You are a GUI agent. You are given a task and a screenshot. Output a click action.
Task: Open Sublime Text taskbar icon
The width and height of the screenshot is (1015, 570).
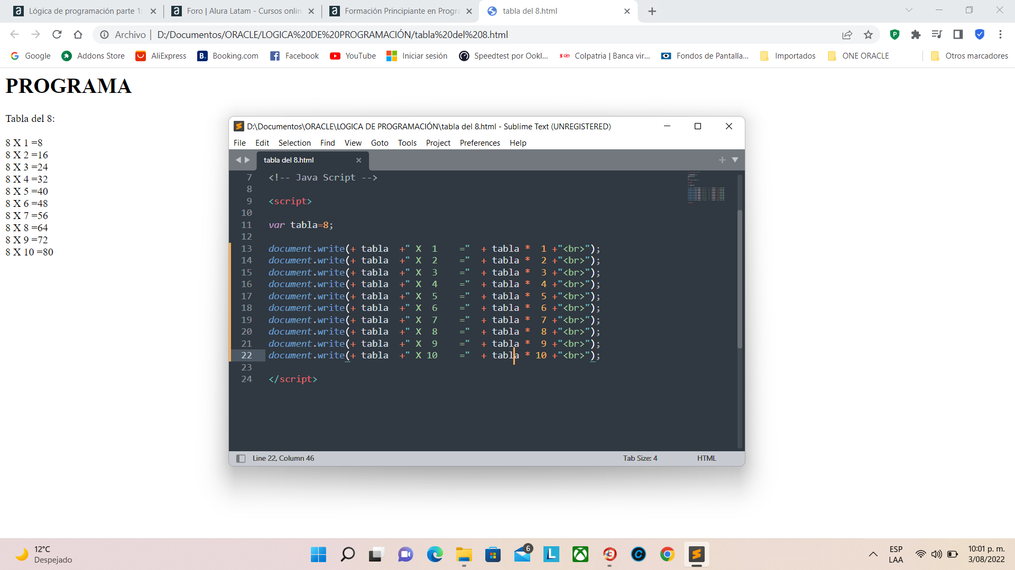[696, 554]
